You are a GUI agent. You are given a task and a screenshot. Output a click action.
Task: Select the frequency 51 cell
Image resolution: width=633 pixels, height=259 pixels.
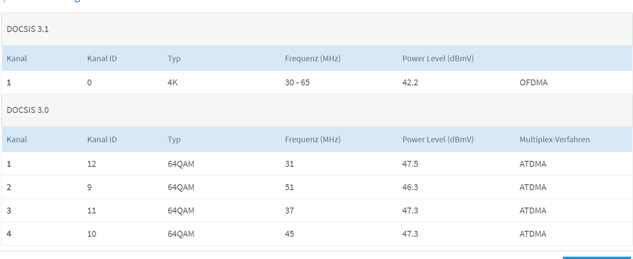pos(290,188)
